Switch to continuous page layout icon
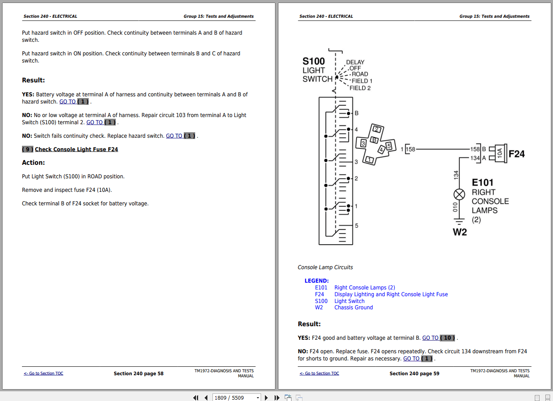 click(x=548, y=398)
